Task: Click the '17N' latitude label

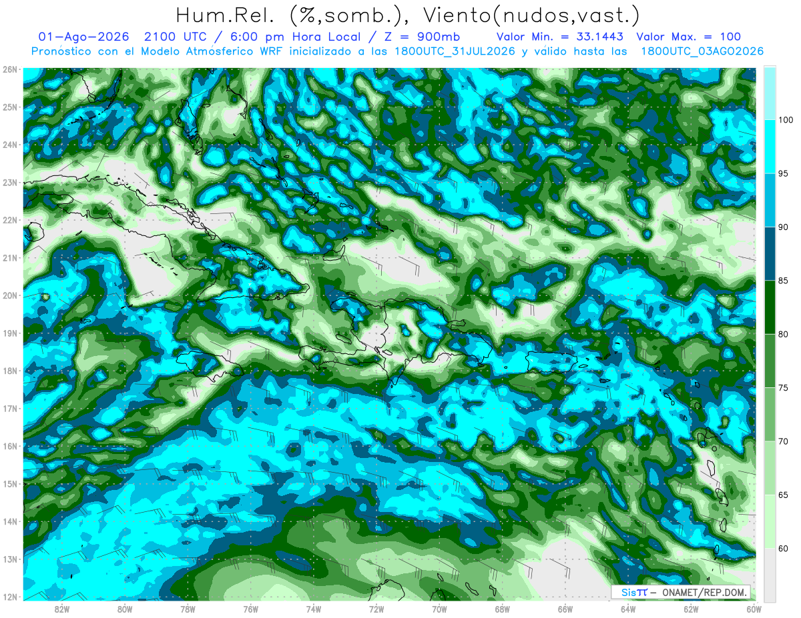Action: pyautogui.click(x=10, y=408)
